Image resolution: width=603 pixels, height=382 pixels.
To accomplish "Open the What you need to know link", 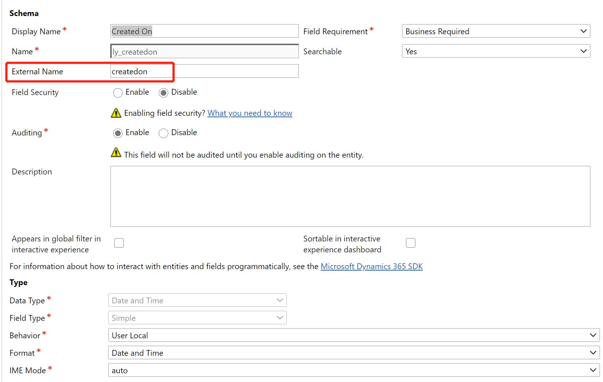I will (x=250, y=113).
